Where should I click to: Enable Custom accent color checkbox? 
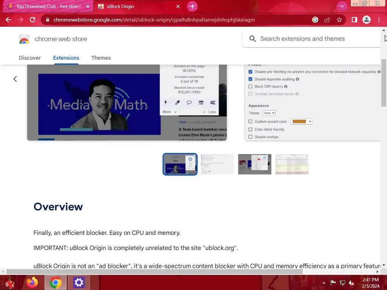tap(250, 122)
